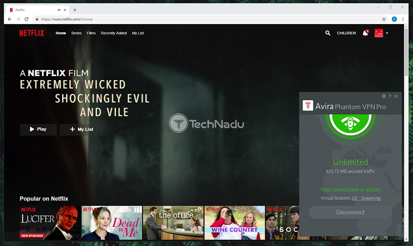The width and height of the screenshot is (413, 246).
Task: Click the Avira red umbrella logo
Action: coord(308,106)
